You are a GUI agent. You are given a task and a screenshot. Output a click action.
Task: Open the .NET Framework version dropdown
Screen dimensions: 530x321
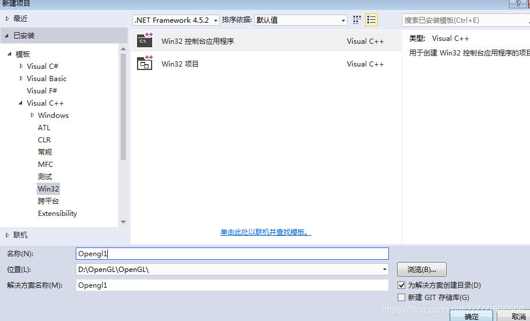(x=176, y=20)
